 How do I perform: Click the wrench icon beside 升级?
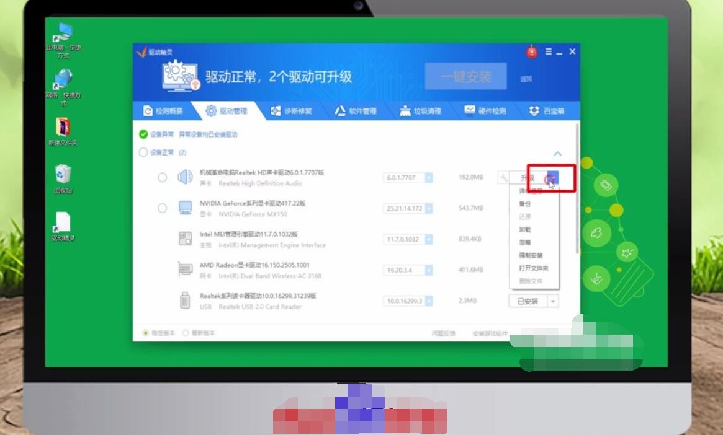pyautogui.click(x=503, y=177)
